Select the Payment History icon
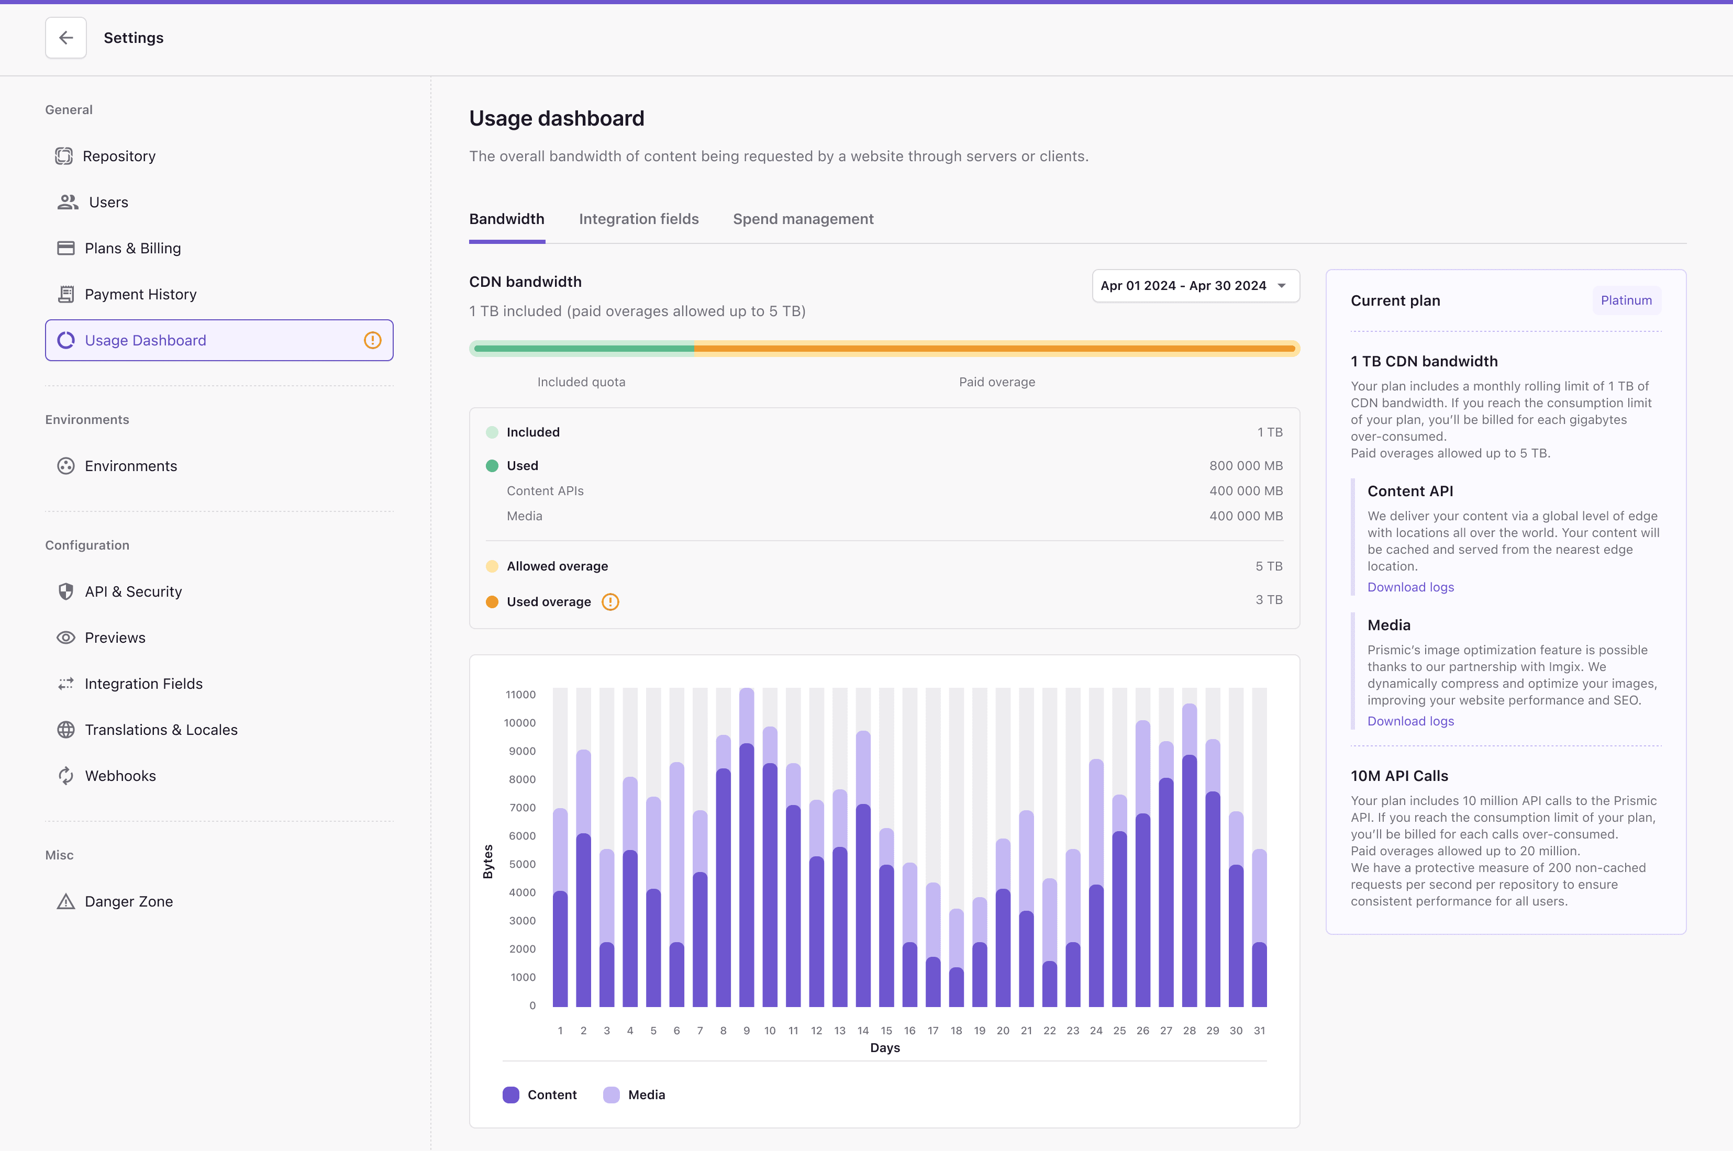Viewport: 1733px width, 1151px height. (66, 294)
